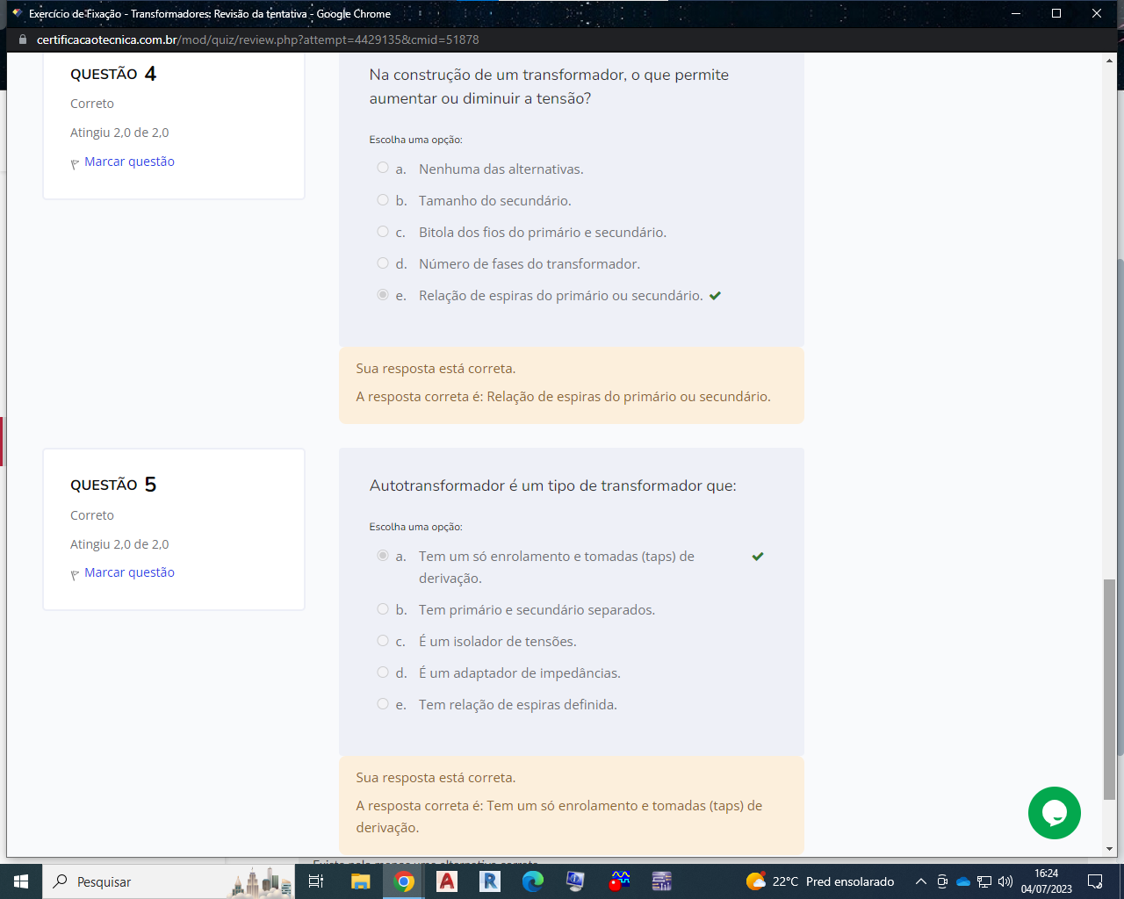Open the Windows Start menu
The height and width of the screenshot is (899, 1124).
[x=21, y=881]
